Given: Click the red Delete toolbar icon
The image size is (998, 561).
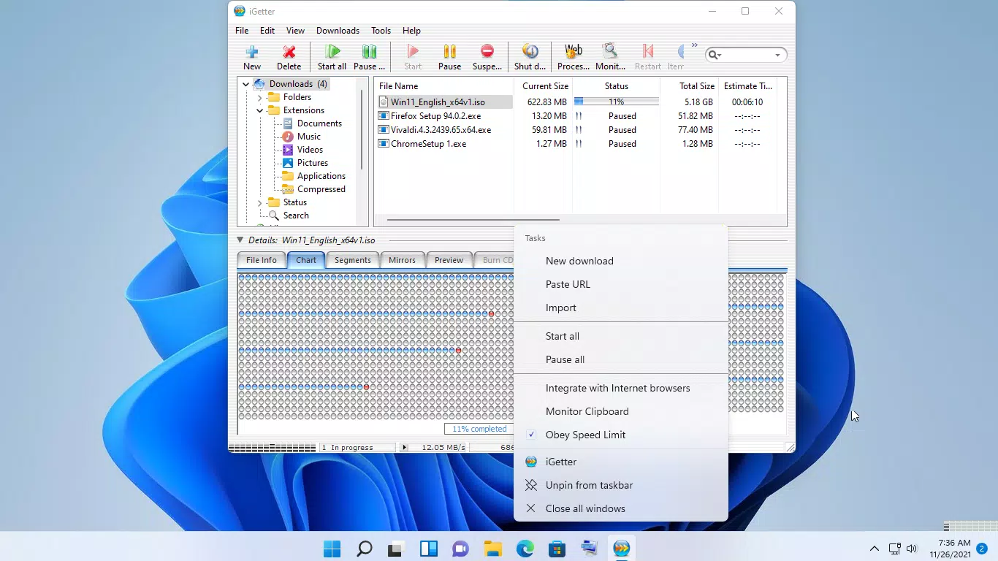Looking at the screenshot, I should pos(289,52).
